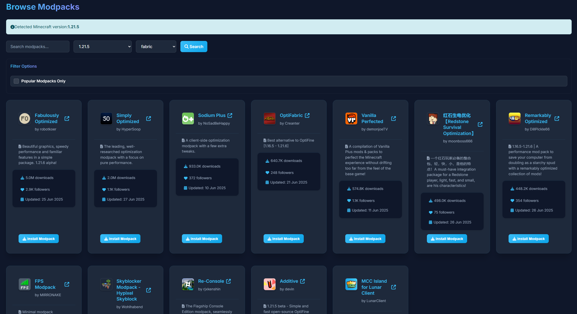Open the Additive title link
The height and width of the screenshot is (314, 577).
point(289,281)
